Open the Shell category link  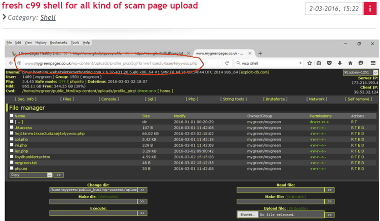pos(48,17)
